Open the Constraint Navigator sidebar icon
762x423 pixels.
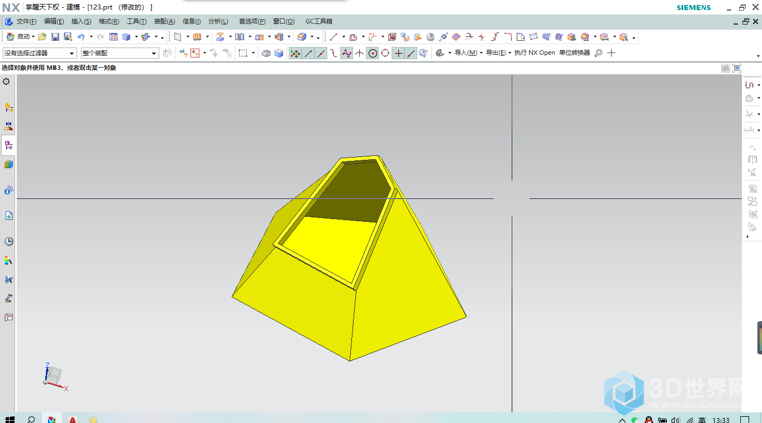(8, 126)
